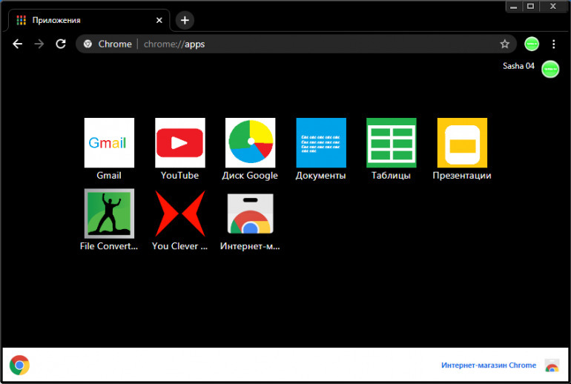
Task: Open profile avatar in the toolbar
Action: (x=532, y=44)
